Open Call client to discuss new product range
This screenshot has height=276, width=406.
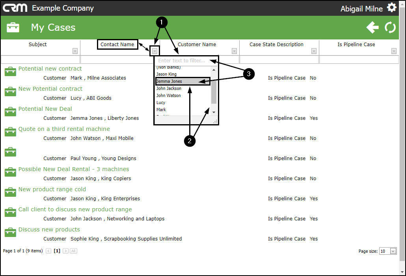(75, 209)
